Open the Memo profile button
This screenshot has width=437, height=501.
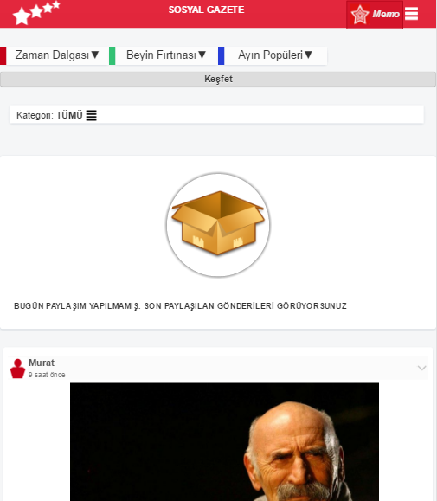pyautogui.click(x=375, y=15)
